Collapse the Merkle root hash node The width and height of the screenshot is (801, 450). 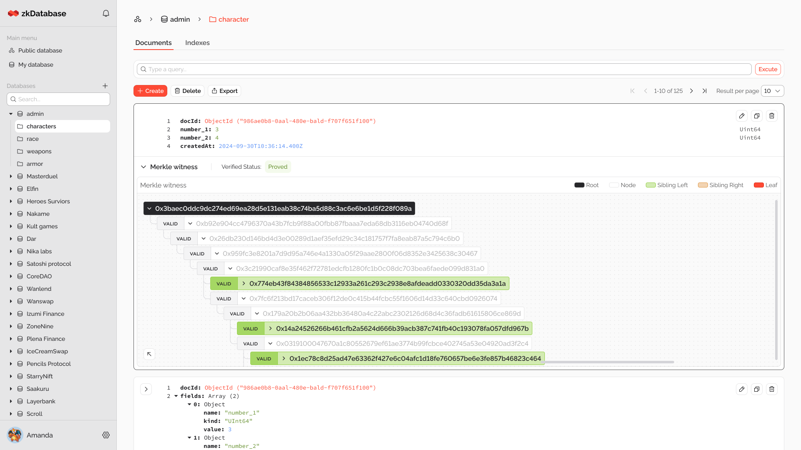point(149,208)
